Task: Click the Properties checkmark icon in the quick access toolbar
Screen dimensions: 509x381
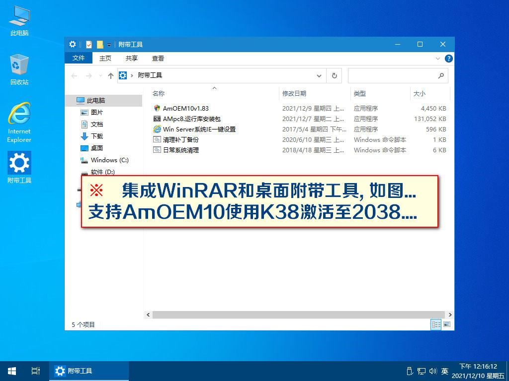Action: click(x=89, y=44)
